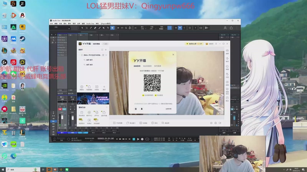This screenshot has height=172, width=307.
Task: Click the Windows Start button
Action: (3, 170)
